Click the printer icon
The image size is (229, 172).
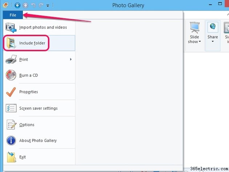pos(11,59)
